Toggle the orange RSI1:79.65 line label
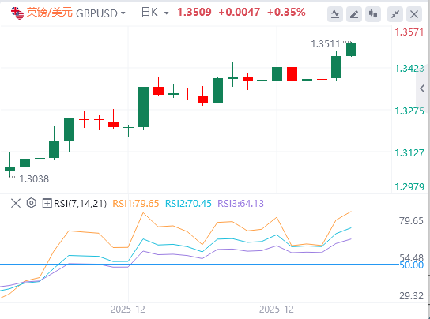The image size is (430, 319). [x=136, y=204]
